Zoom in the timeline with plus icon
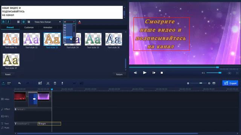 tap(209, 83)
